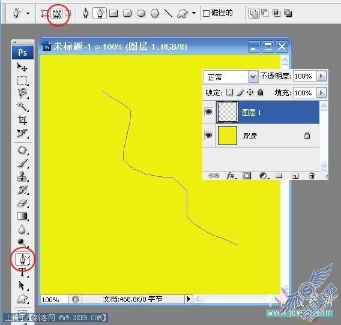Select the Magic Wand tool
This screenshot has width=341, height=325.
point(22,107)
